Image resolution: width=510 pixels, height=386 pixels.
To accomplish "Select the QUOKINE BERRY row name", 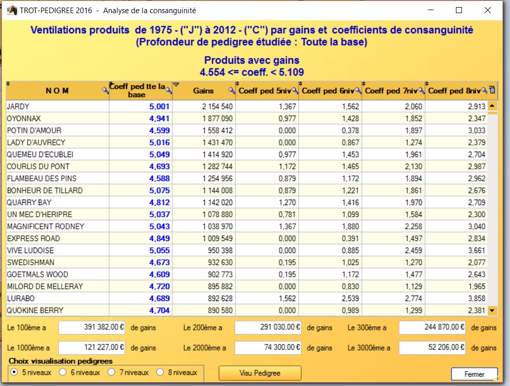I will [35, 311].
